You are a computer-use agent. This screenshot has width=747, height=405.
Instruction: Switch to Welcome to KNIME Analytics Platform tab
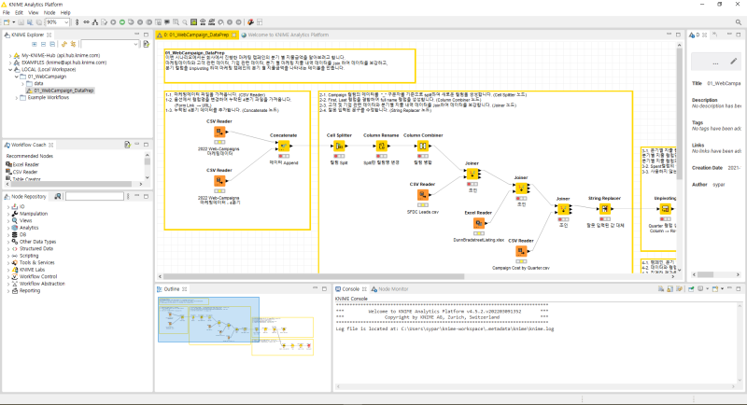tap(285, 35)
